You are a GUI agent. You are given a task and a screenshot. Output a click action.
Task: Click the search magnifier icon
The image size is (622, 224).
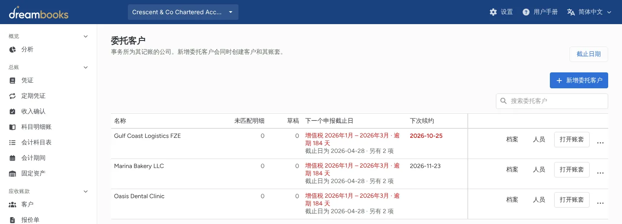(x=504, y=101)
